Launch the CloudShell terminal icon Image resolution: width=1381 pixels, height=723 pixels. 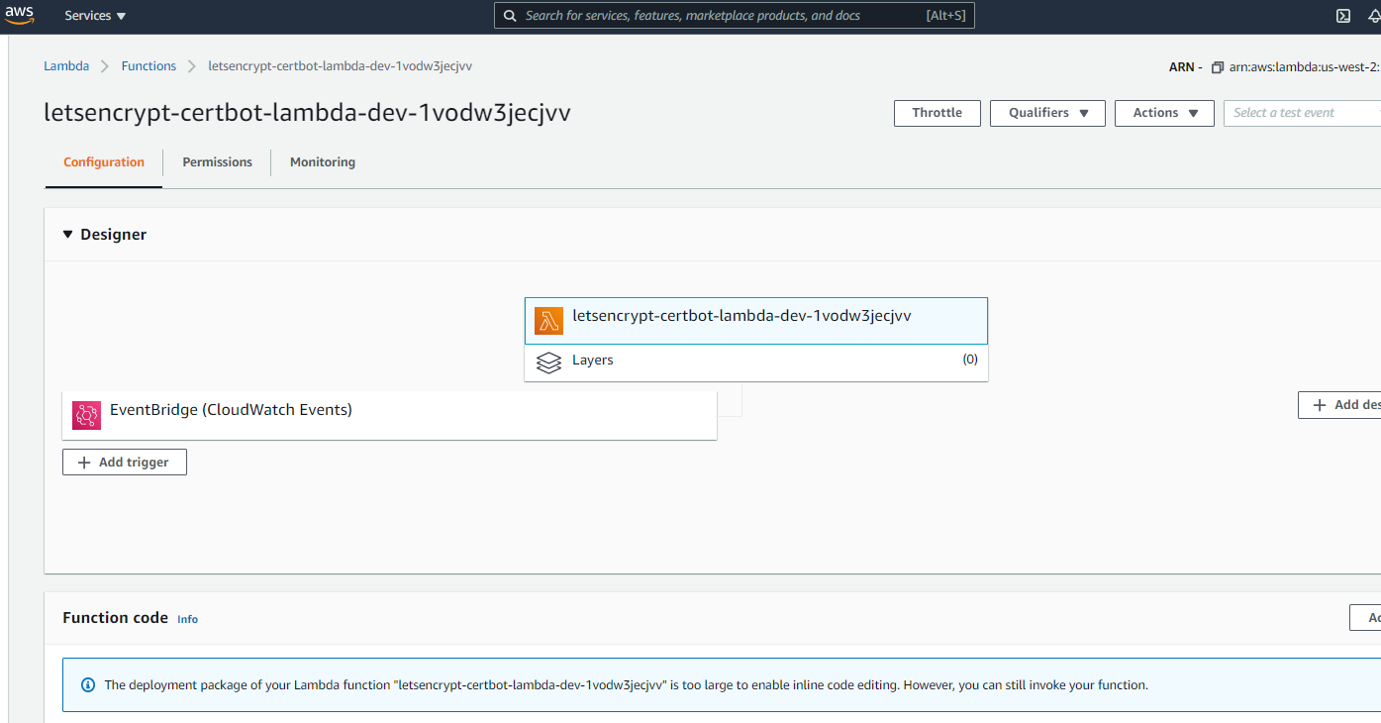point(1343,16)
